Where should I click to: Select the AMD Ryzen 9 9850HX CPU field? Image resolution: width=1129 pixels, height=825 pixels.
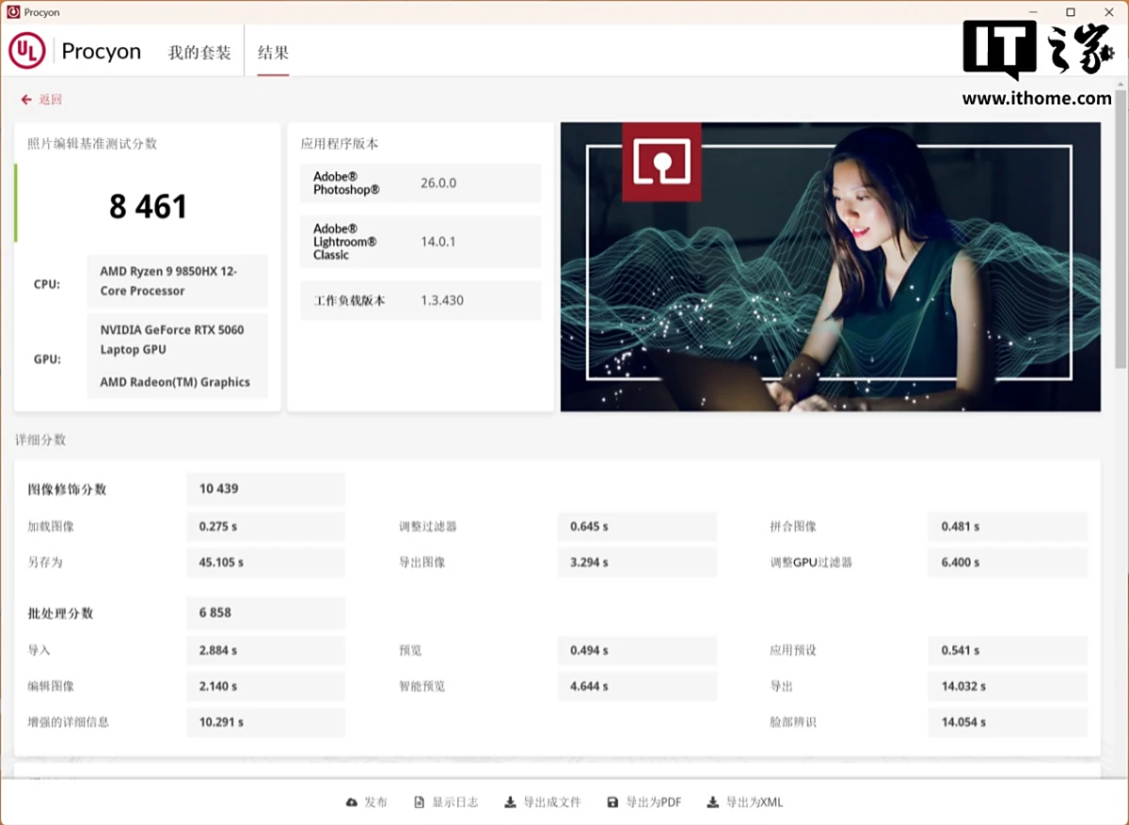pos(177,281)
